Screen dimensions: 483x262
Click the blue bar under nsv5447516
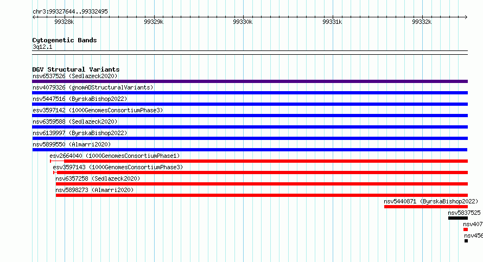pyautogui.click(x=250, y=104)
